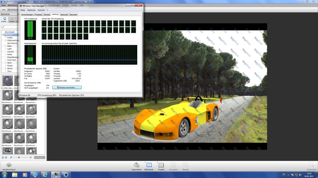The image size is (318, 178).
Task: Open the Animation icon in KeyShot toolbar
Action: tap(173, 167)
